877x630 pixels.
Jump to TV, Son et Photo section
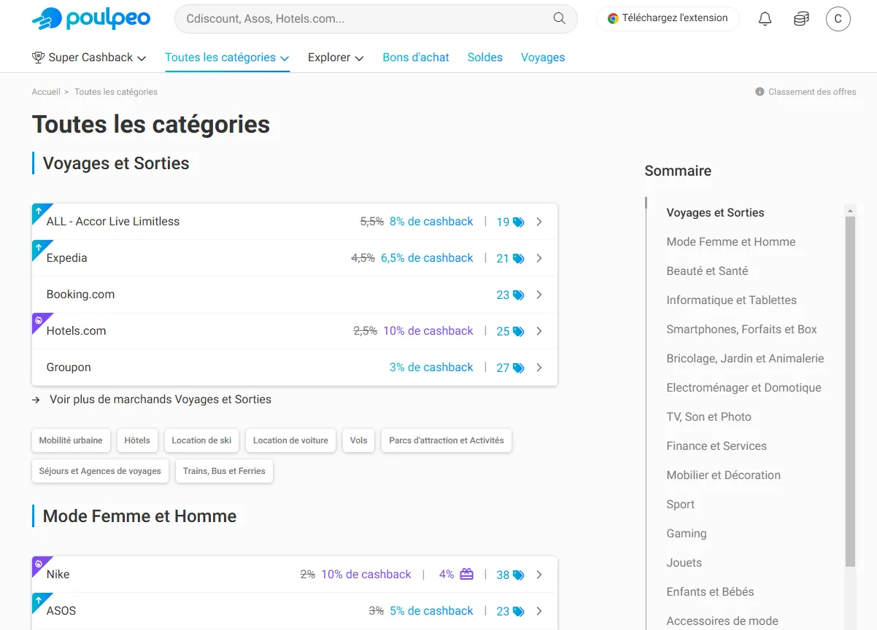[708, 416]
